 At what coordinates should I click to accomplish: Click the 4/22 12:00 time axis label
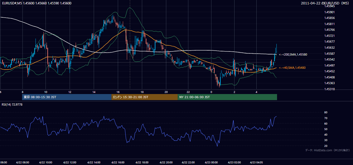coord(70,162)
